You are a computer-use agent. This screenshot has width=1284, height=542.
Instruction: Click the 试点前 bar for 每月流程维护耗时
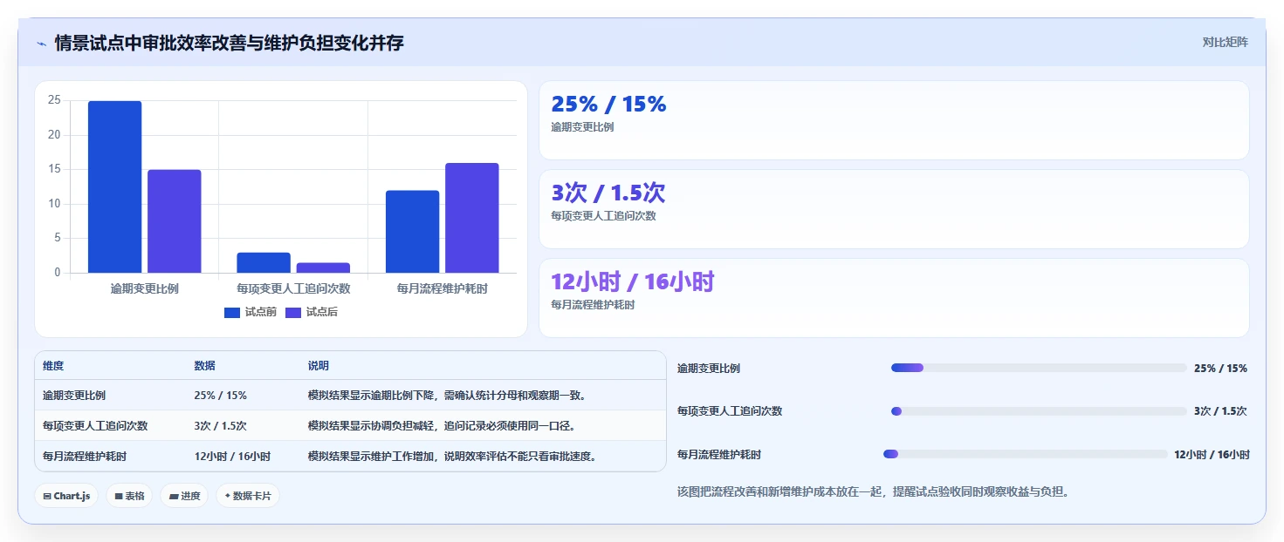412,232
